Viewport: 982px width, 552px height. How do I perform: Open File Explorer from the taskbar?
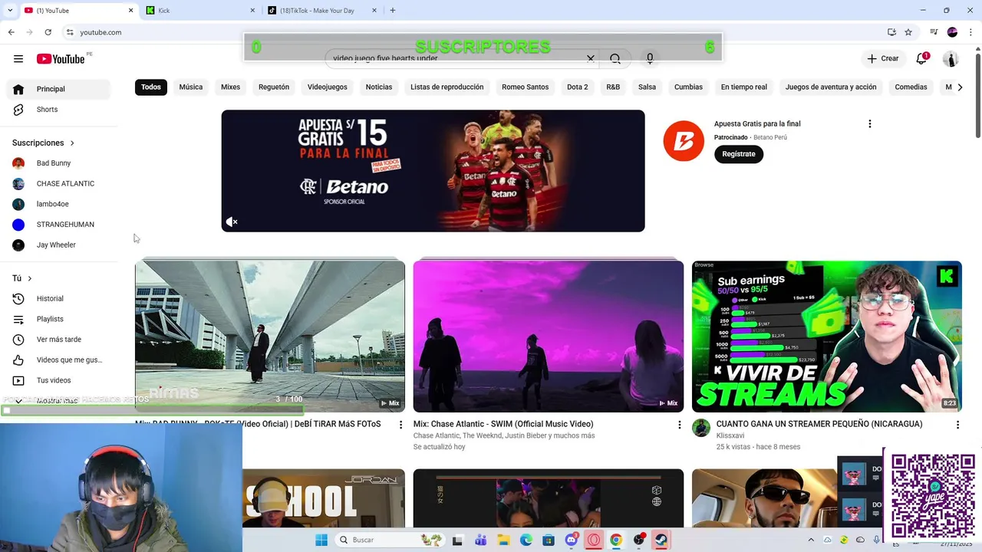(x=503, y=540)
